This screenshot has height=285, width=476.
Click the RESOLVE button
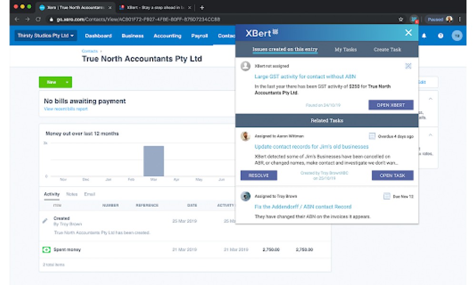258,175
